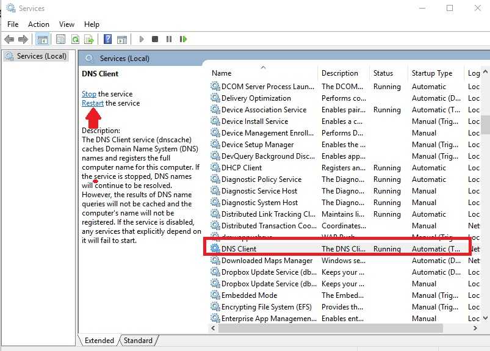Open the View menu
This screenshot has height=351, width=490.
point(67,24)
